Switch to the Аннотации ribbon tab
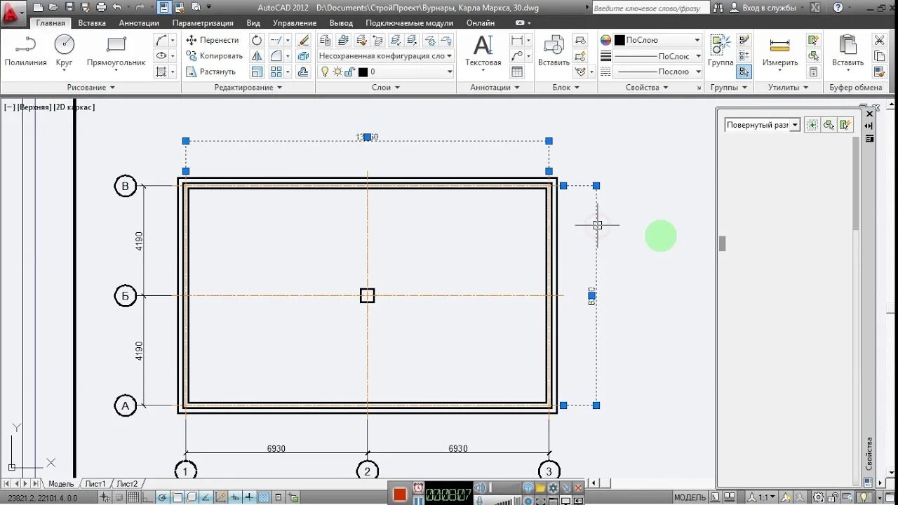This screenshot has height=505, width=898. pyautogui.click(x=139, y=23)
